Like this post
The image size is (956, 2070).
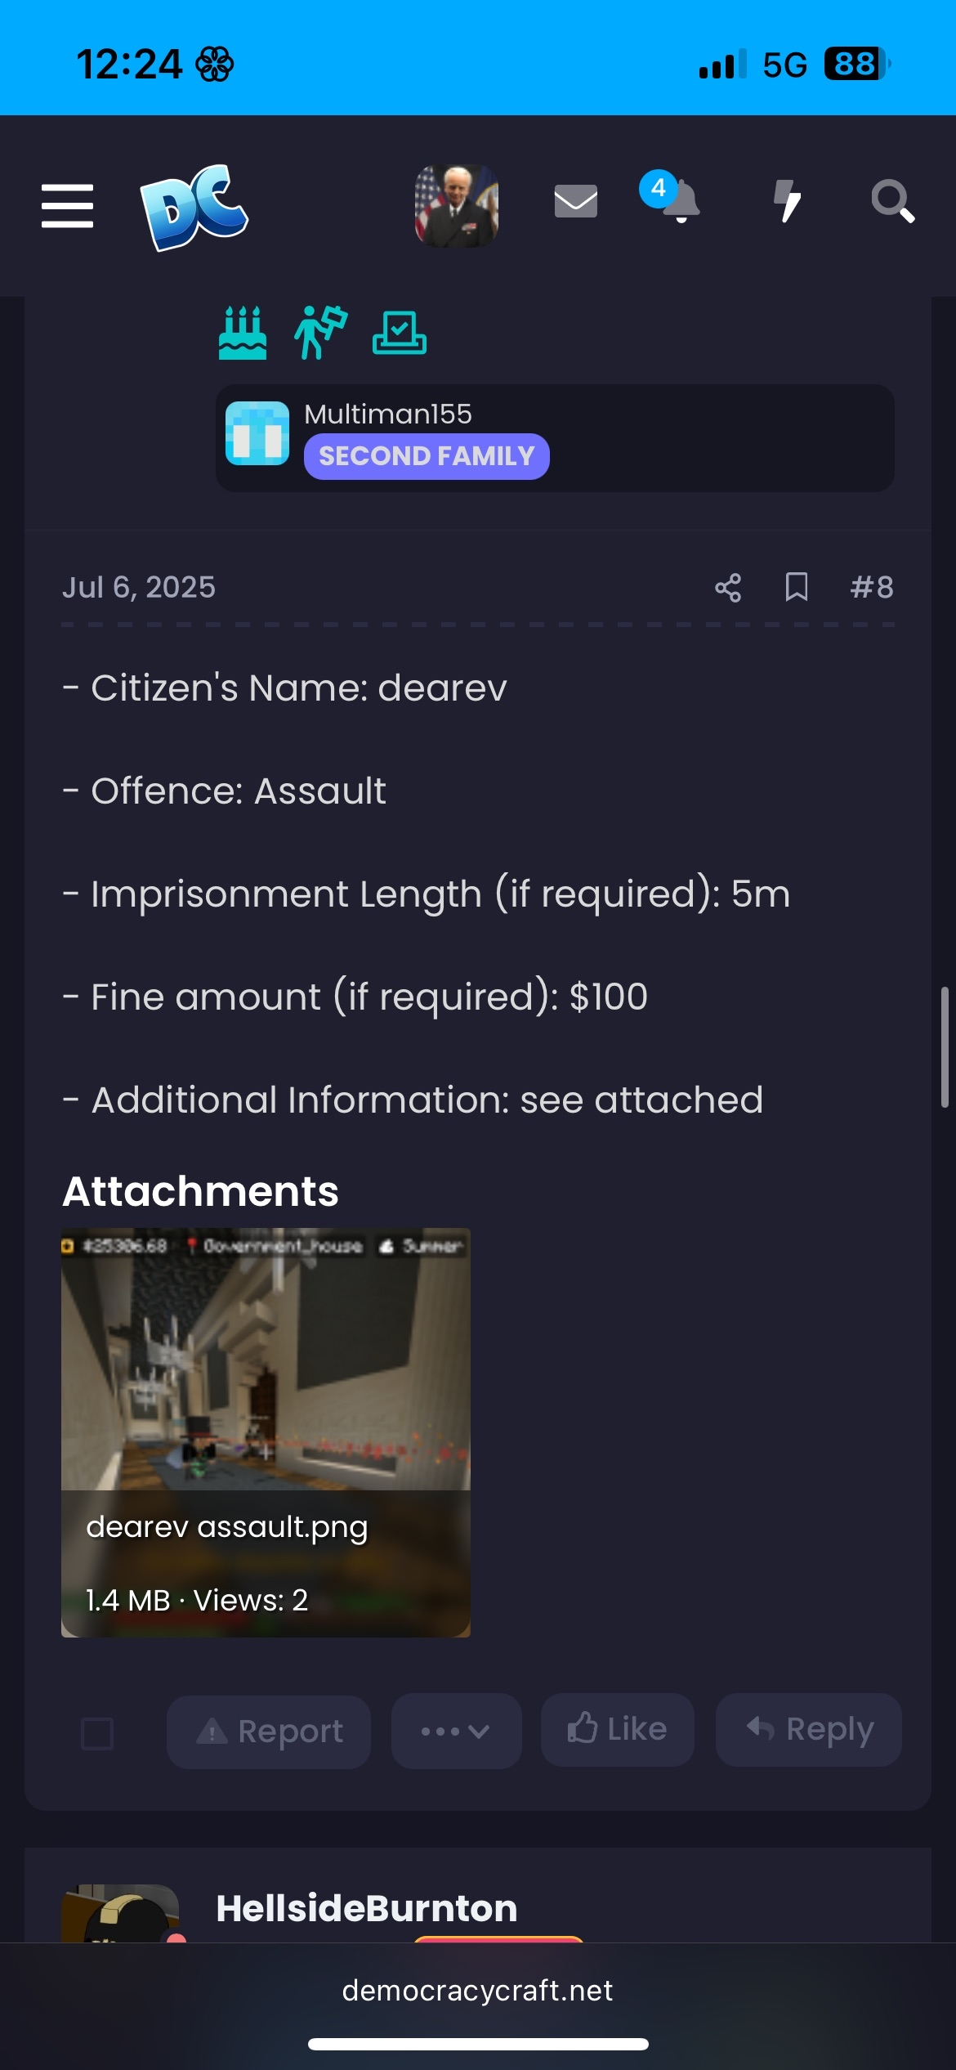coord(618,1729)
